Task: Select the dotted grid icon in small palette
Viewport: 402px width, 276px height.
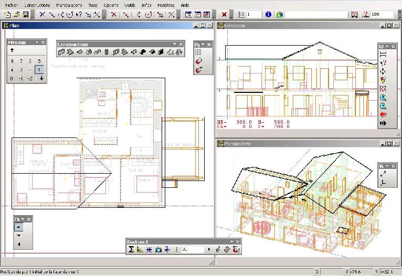Action: point(198,52)
